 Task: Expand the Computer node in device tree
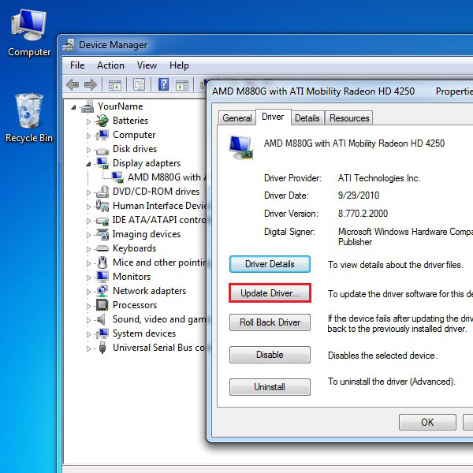click(x=88, y=136)
